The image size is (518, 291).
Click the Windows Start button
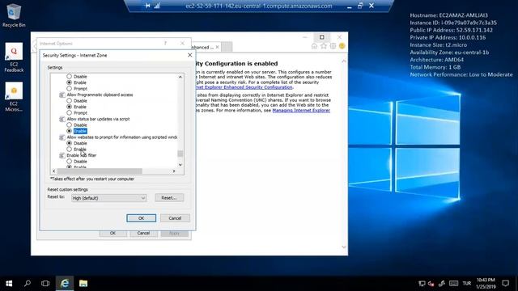[9, 284]
